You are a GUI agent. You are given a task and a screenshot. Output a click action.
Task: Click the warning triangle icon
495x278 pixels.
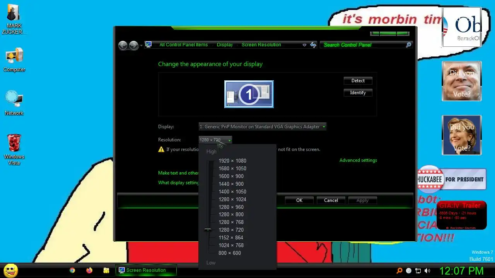161,149
